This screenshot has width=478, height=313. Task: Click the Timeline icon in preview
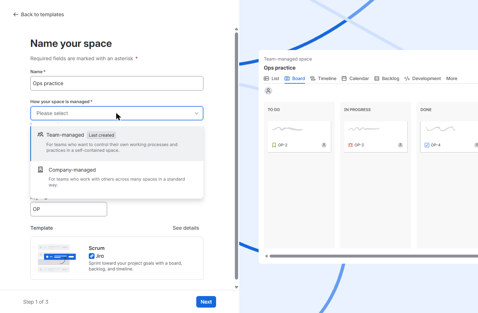[312, 78]
